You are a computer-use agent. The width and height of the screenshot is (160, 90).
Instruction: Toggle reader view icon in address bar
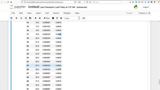pos(75,2)
